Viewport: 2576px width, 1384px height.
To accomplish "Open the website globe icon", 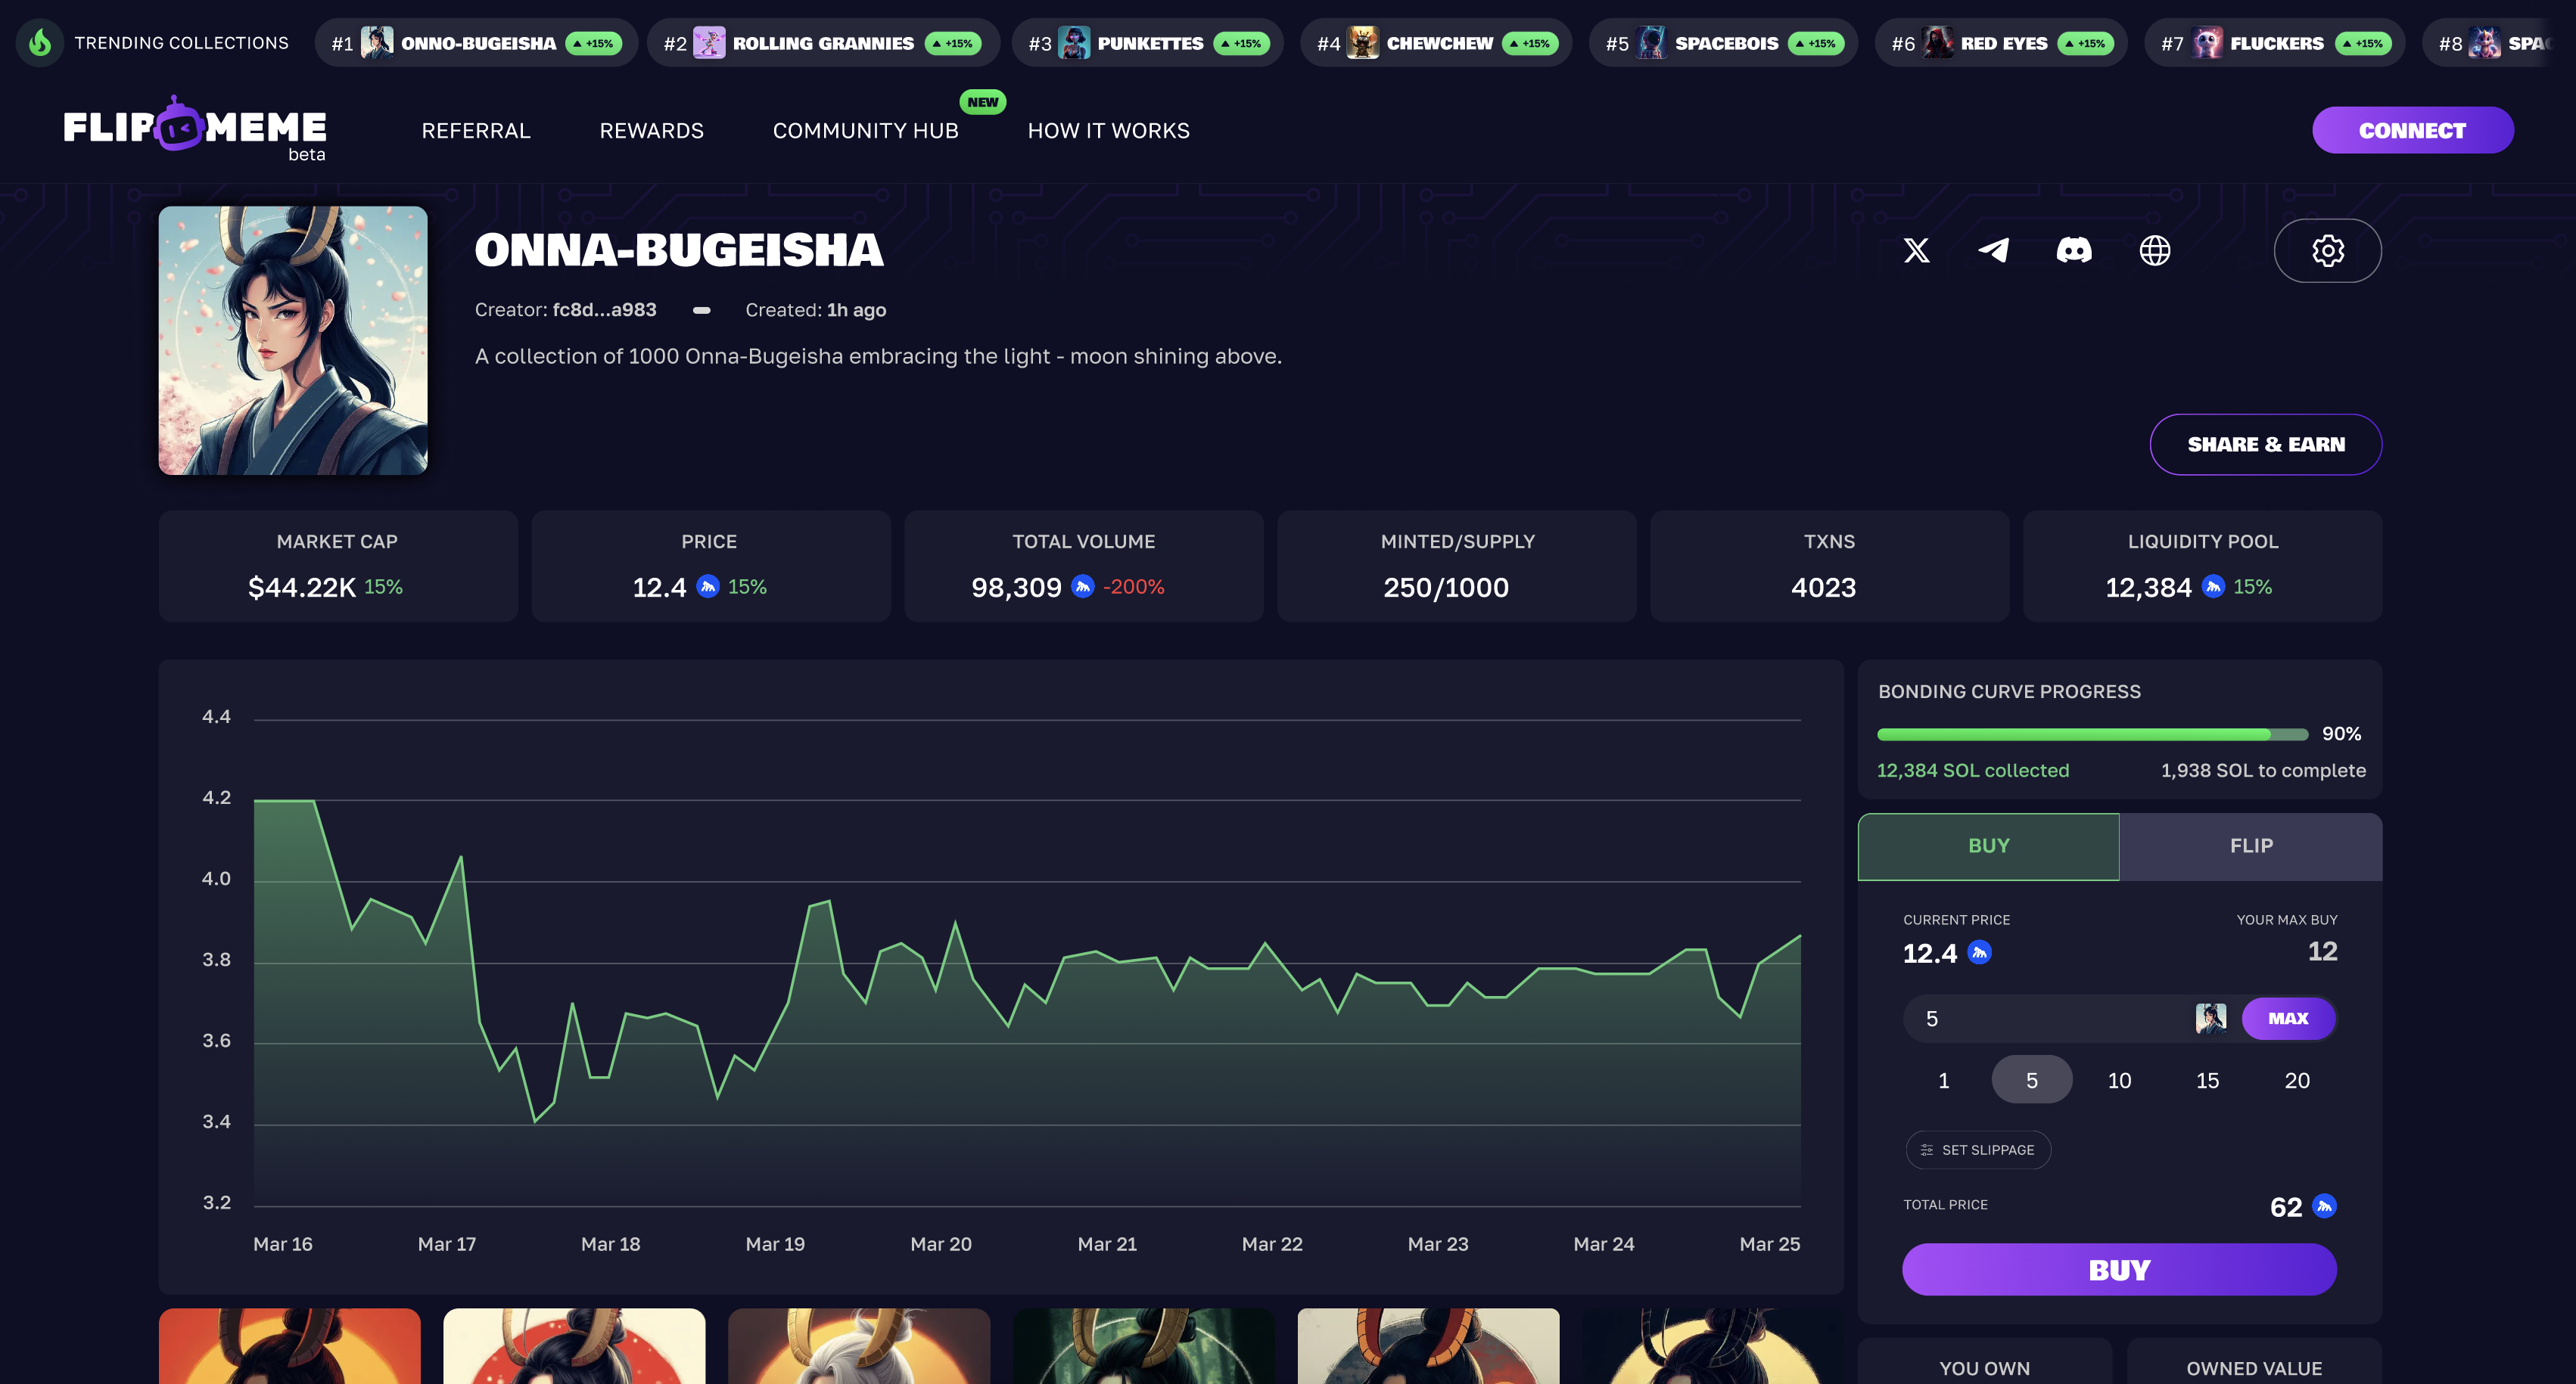I will tap(2154, 250).
